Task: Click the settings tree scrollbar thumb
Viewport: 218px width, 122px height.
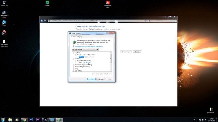Action: (x=111, y=58)
